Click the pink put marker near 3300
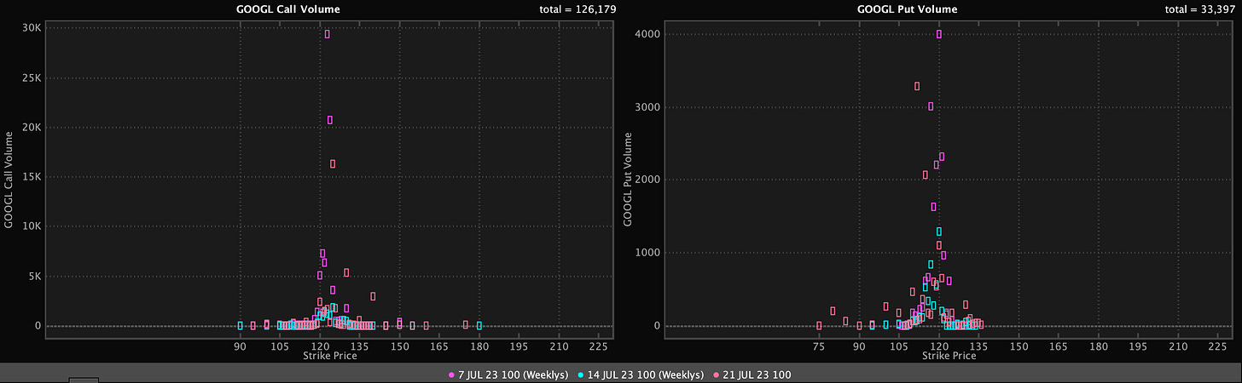 [x=917, y=86]
